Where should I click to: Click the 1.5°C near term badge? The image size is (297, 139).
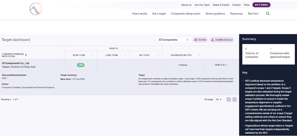tap(80, 65)
